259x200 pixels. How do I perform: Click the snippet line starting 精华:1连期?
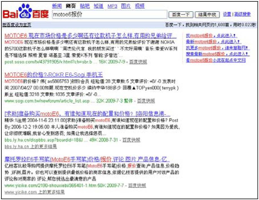tap(91, 120)
